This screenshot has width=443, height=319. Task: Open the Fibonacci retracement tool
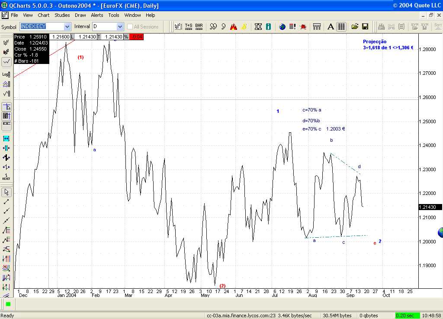click(6, 229)
